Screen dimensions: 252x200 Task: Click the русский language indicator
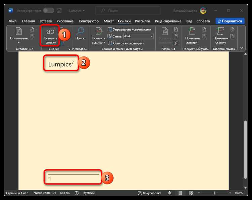coord(89,193)
